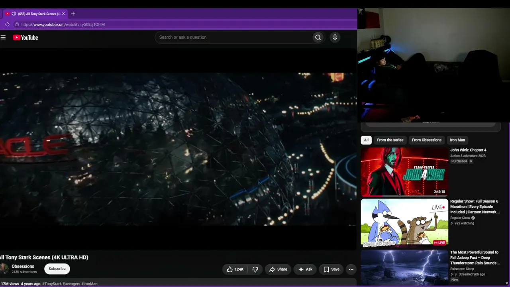
Task: Pause the playing Tony Stark video
Action: [178, 149]
